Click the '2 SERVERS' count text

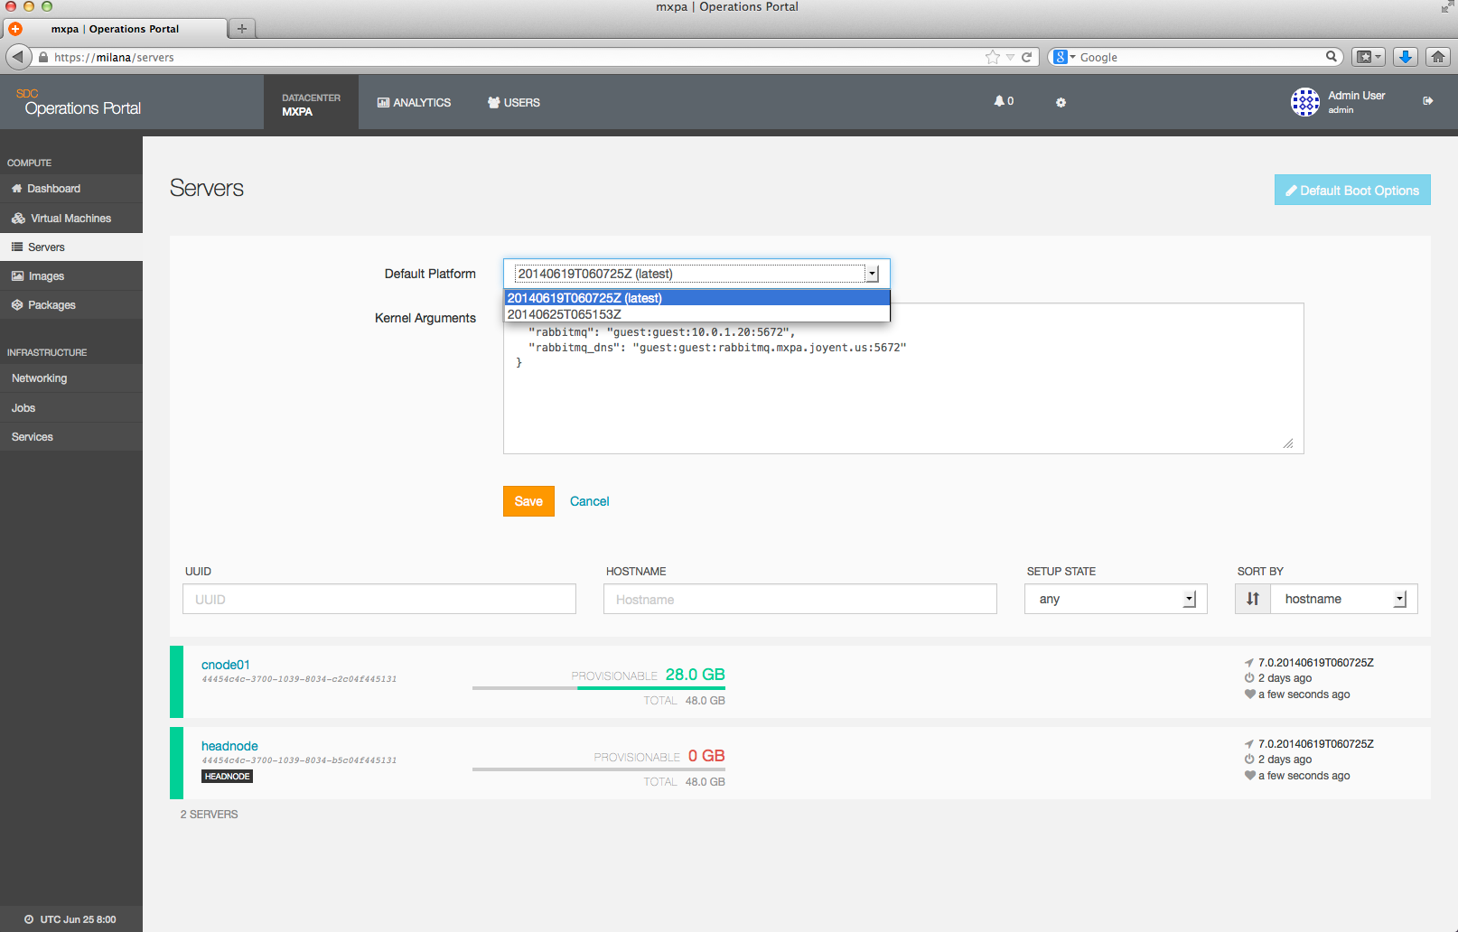tap(210, 815)
